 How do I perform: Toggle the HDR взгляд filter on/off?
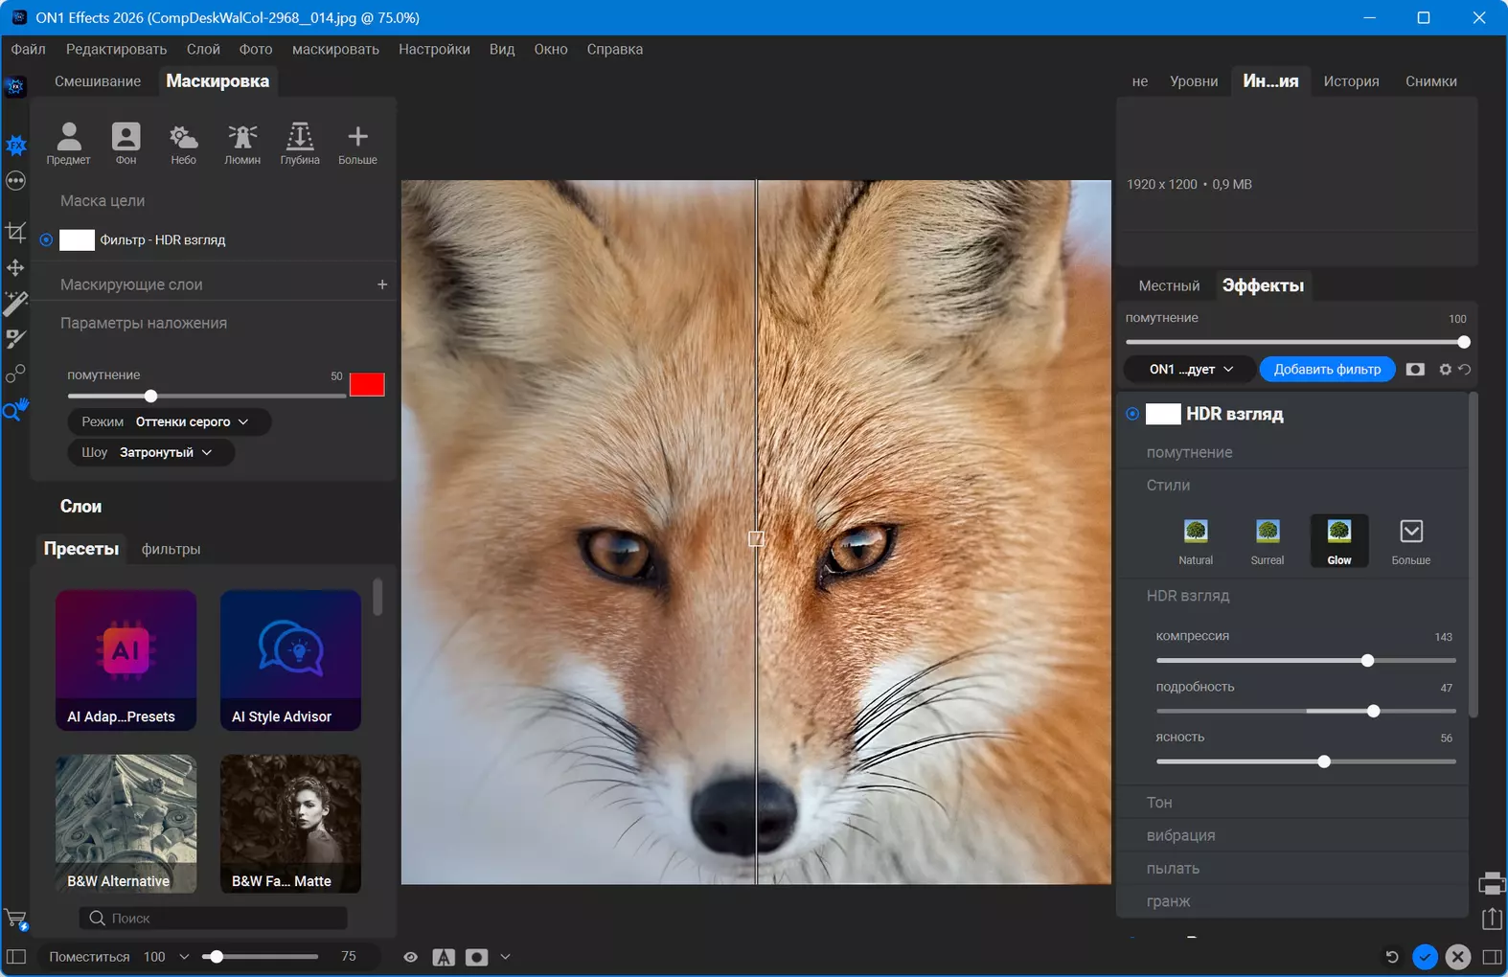click(1132, 414)
